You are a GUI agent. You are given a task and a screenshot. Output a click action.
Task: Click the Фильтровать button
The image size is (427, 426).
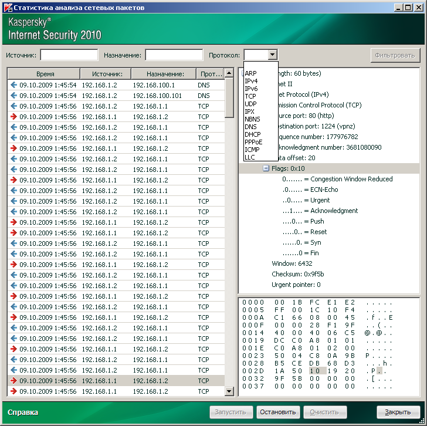point(395,56)
